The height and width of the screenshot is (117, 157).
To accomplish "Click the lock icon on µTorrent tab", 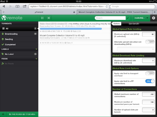I will 74,12.
